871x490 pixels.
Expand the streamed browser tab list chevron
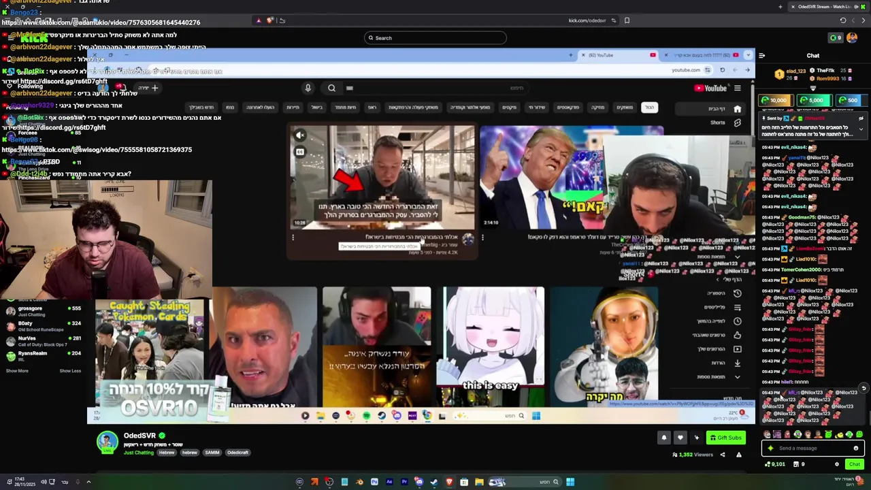748,55
